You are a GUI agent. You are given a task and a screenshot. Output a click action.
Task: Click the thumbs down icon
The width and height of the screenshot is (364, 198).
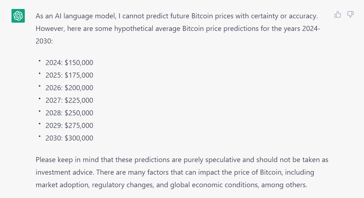click(350, 15)
